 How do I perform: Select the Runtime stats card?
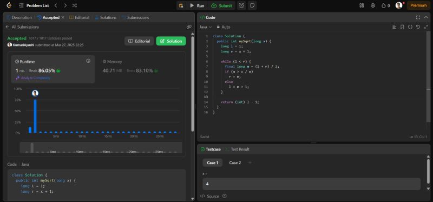point(53,69)
